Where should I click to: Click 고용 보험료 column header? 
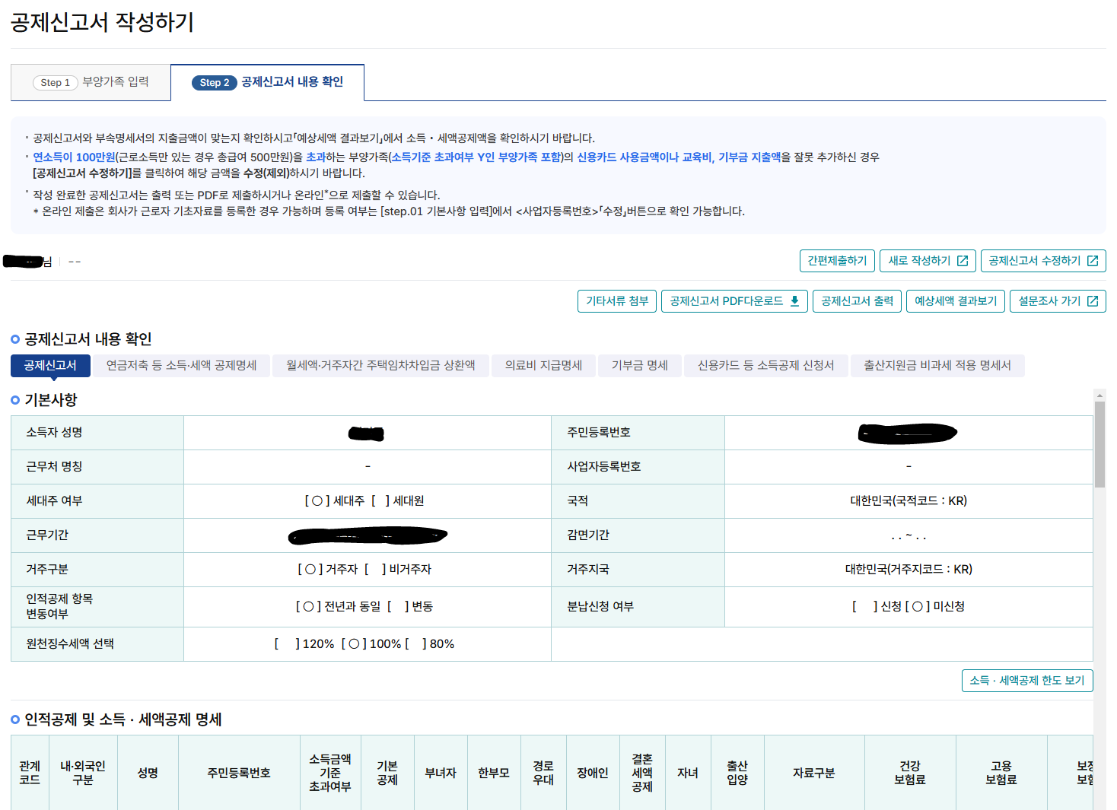(x=1001, y=773)
